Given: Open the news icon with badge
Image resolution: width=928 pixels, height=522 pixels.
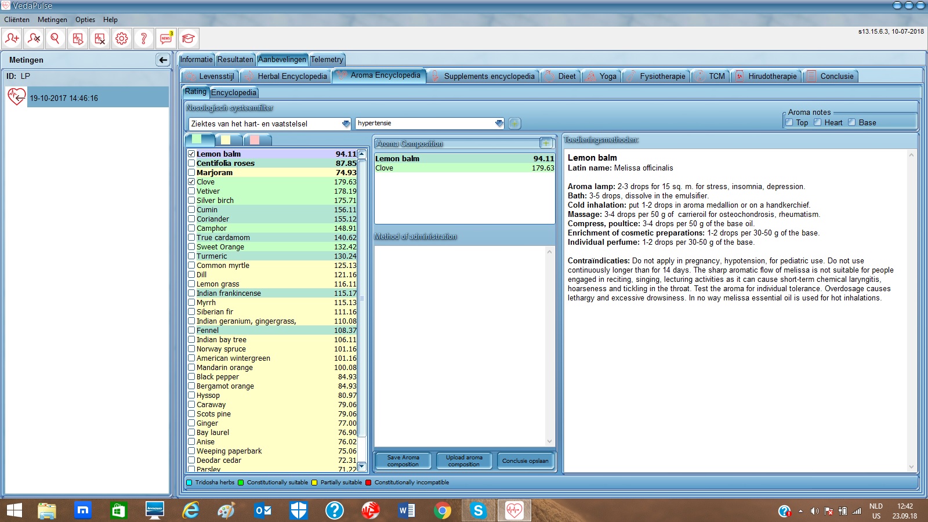Looking at the screenshot, I should click(166, 39).
